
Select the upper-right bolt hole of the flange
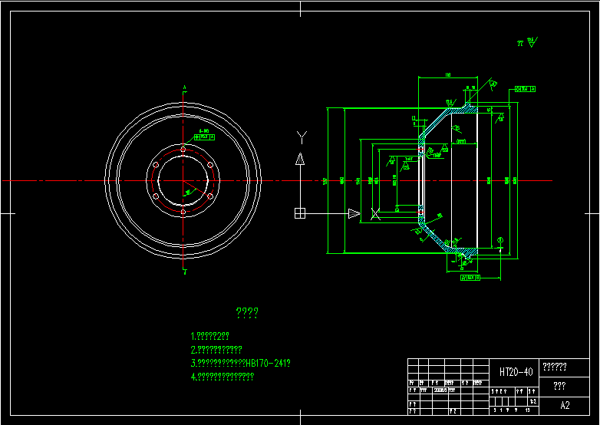coord(210,164)
